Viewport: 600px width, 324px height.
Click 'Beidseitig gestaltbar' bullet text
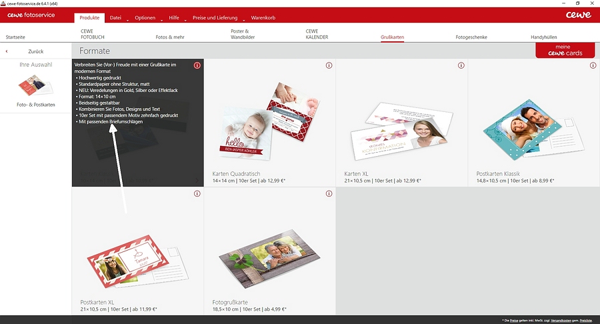coord(99,103)
